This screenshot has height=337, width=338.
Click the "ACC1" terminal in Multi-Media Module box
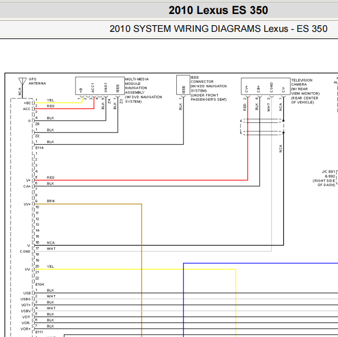point(93,88)
